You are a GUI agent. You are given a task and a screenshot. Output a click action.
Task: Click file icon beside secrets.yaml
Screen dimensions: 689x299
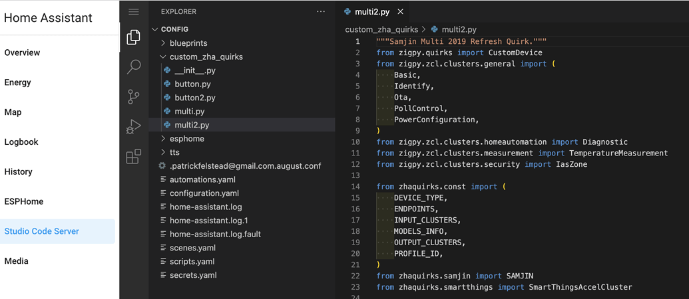pyautogui.click(x=164, y=275)
